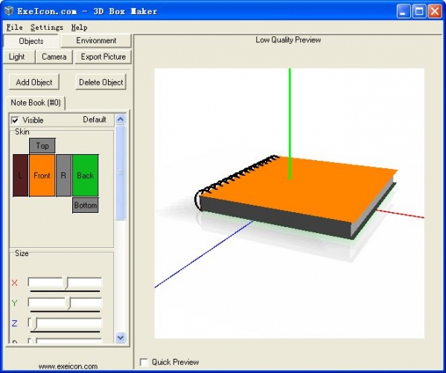Close the 3D Box Maker window
The width and height of the screenshot is (446, 373).
point(435,11)
